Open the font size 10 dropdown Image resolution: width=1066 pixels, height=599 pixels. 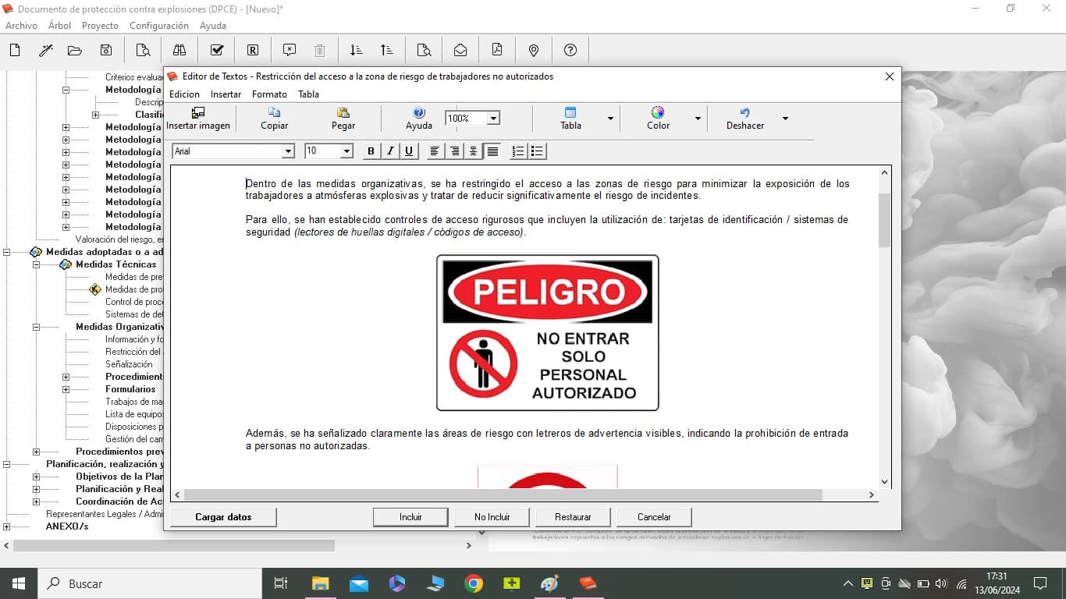[x=347, y=151]
